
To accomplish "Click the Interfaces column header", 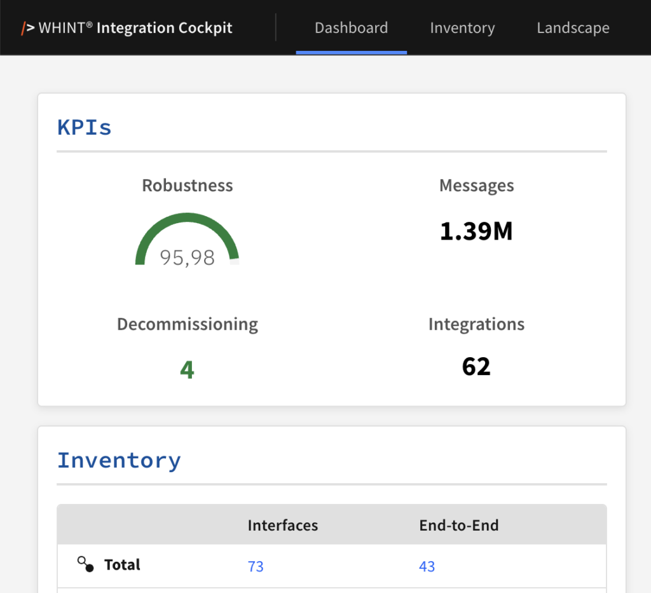I will point(282,526).
